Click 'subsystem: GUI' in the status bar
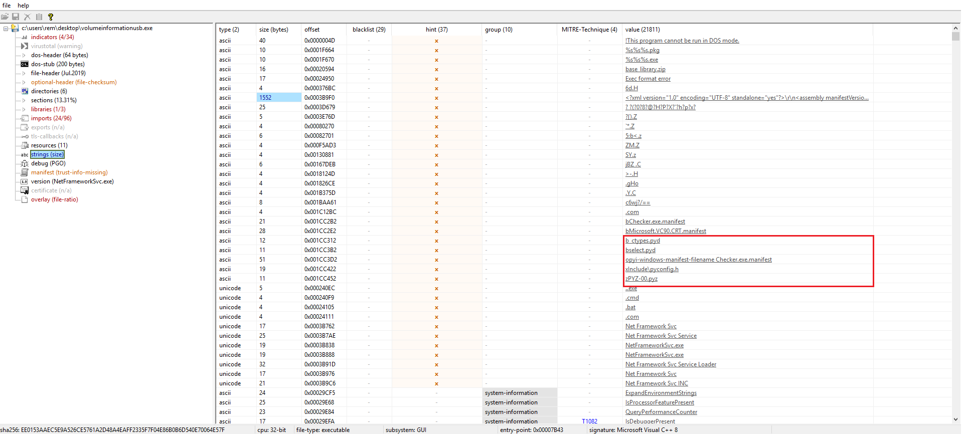This screenshot has height=434, width=963. (x=406, y=430)
